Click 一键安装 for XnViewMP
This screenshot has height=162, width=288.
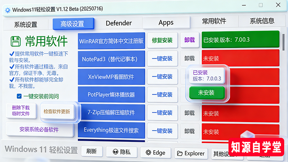tap(162, 76)
